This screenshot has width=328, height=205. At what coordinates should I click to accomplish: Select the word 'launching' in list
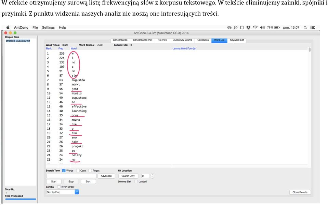point(79,111)
